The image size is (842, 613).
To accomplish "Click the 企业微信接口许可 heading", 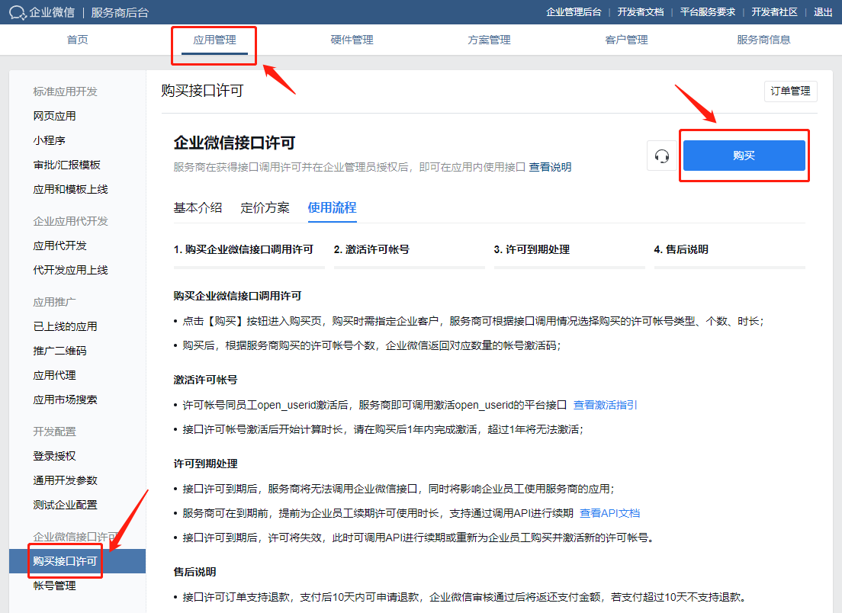I will [x=234, y=143].
